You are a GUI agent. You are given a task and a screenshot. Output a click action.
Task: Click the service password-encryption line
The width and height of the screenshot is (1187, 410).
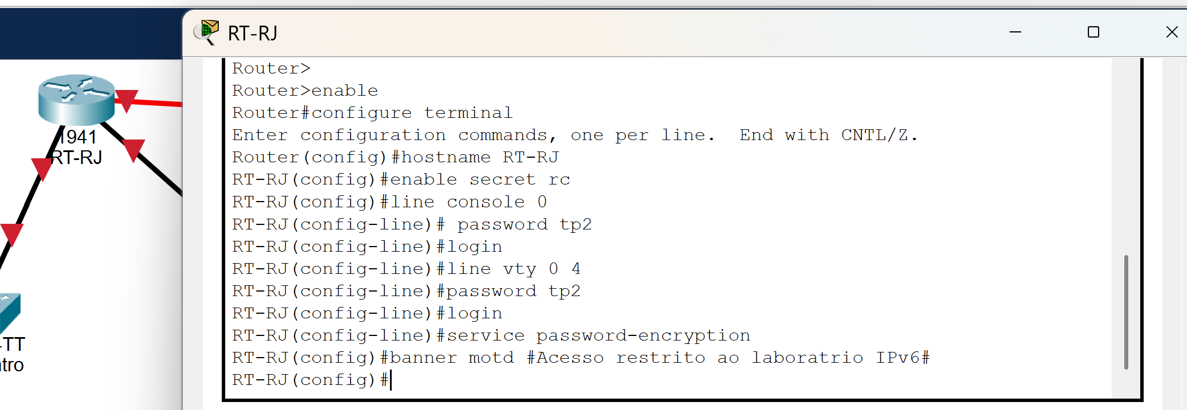coord(491,335)
